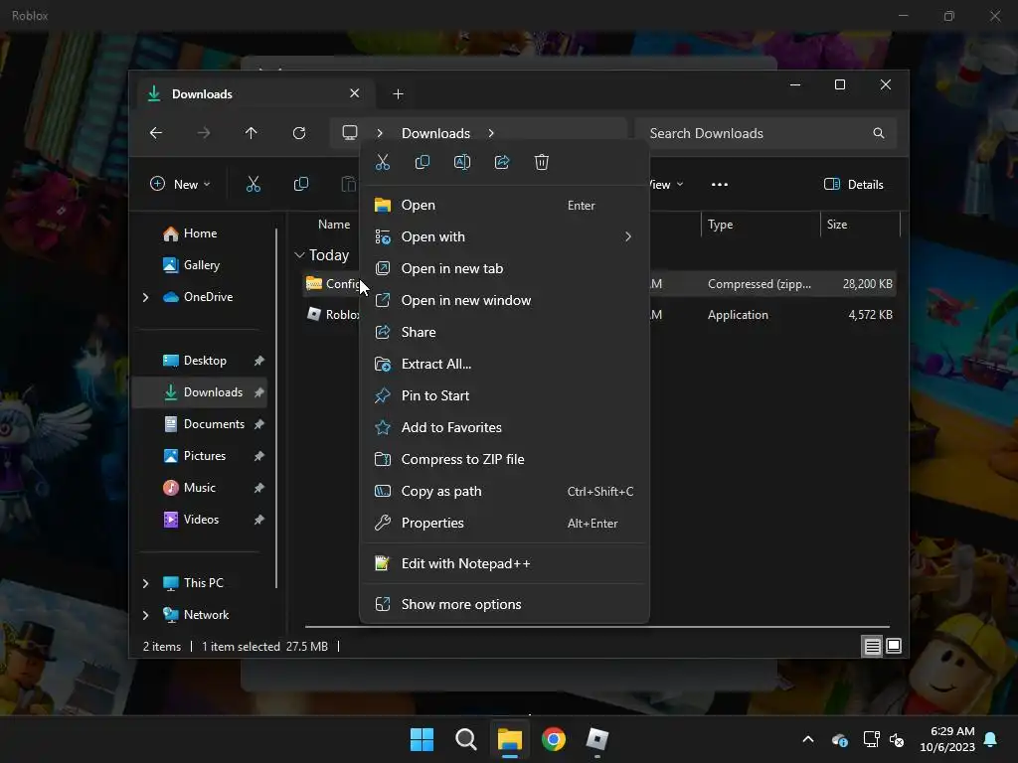Click the Roblox taskbar icon
This screenshot has height=763, width=1018.
[x=597, y=739]
